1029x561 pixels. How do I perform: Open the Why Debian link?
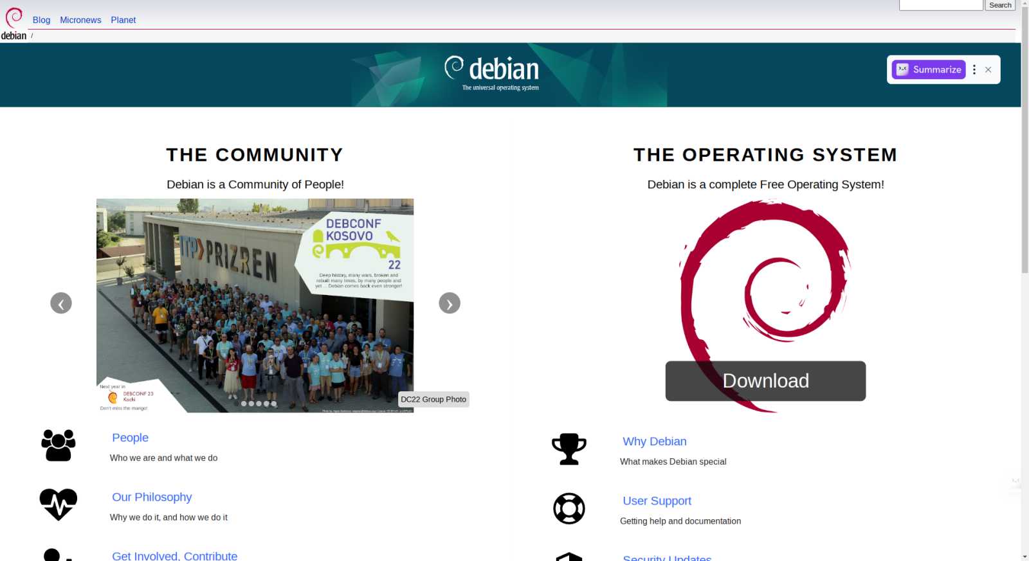point(655,441)
